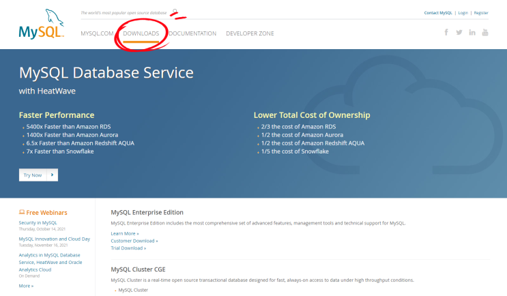
Task: Click the MySQL dolphin logo
Action: pos(42,24)
